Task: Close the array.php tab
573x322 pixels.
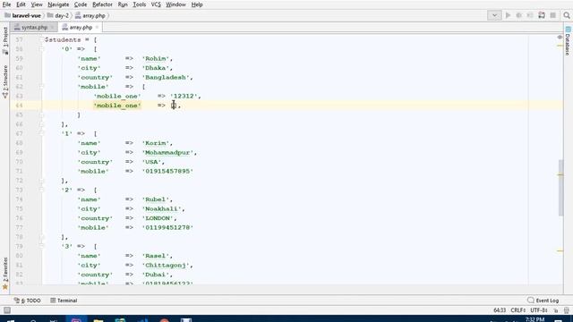Action: point(97,28)
